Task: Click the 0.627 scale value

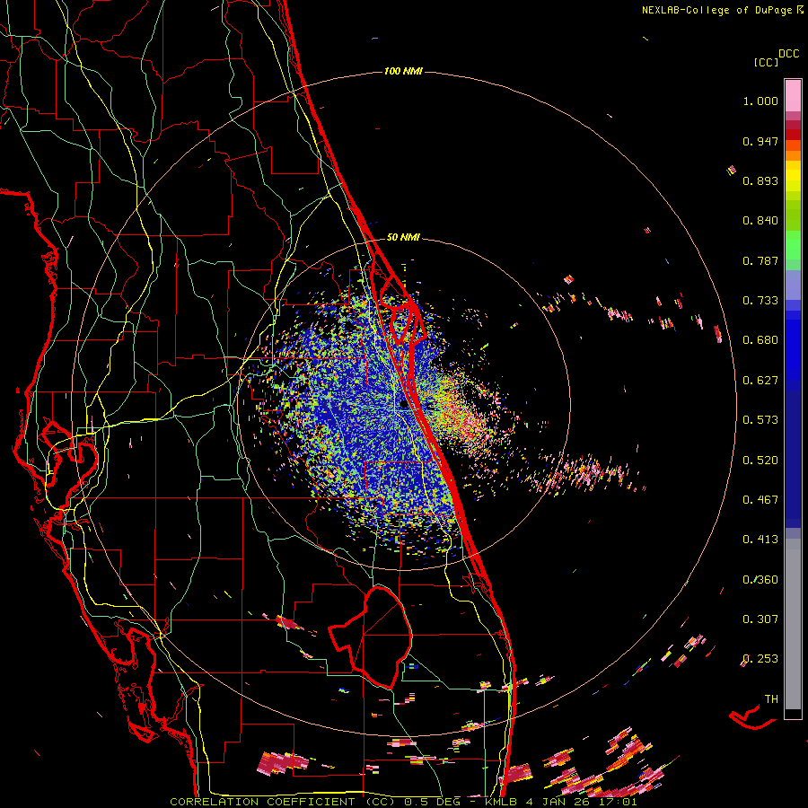Action: pos(760,381)
